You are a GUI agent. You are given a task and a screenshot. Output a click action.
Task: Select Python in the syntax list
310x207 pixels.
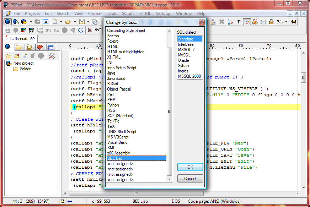113,105
